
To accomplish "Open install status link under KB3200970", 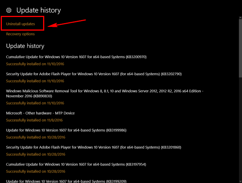I will point(35,64).
